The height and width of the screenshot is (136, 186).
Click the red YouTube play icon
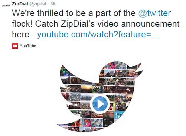point(15,46)
